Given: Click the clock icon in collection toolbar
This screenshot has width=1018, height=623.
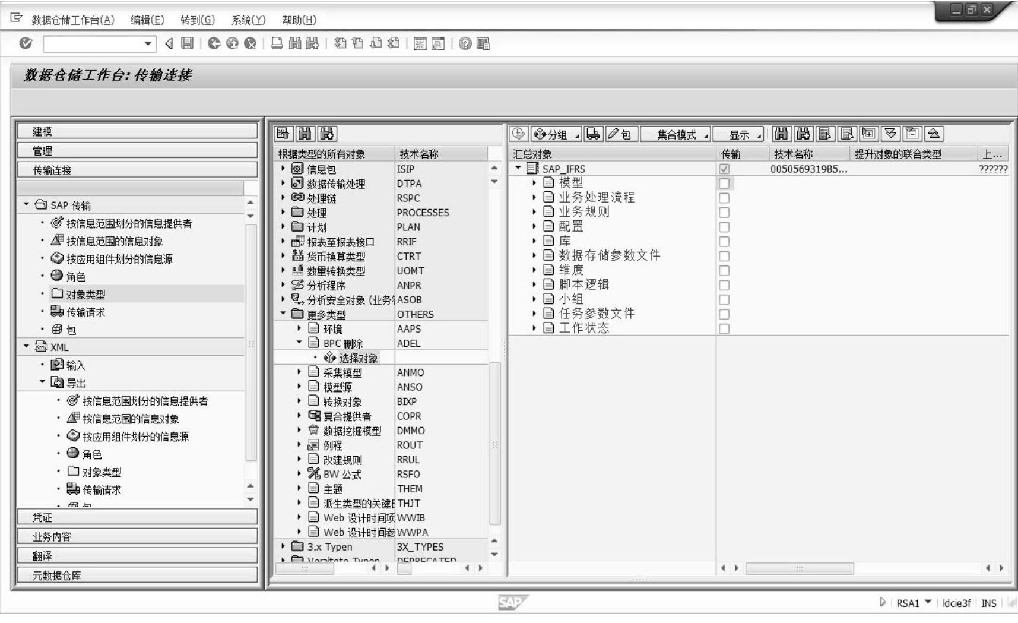Looking at the screenshot, I should click(x=518, y=134).
